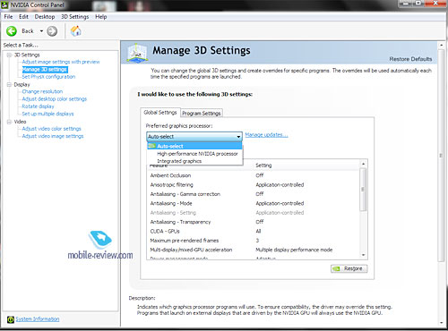
Task: Select Antialiasing - Transparency row
Action: 254,222
